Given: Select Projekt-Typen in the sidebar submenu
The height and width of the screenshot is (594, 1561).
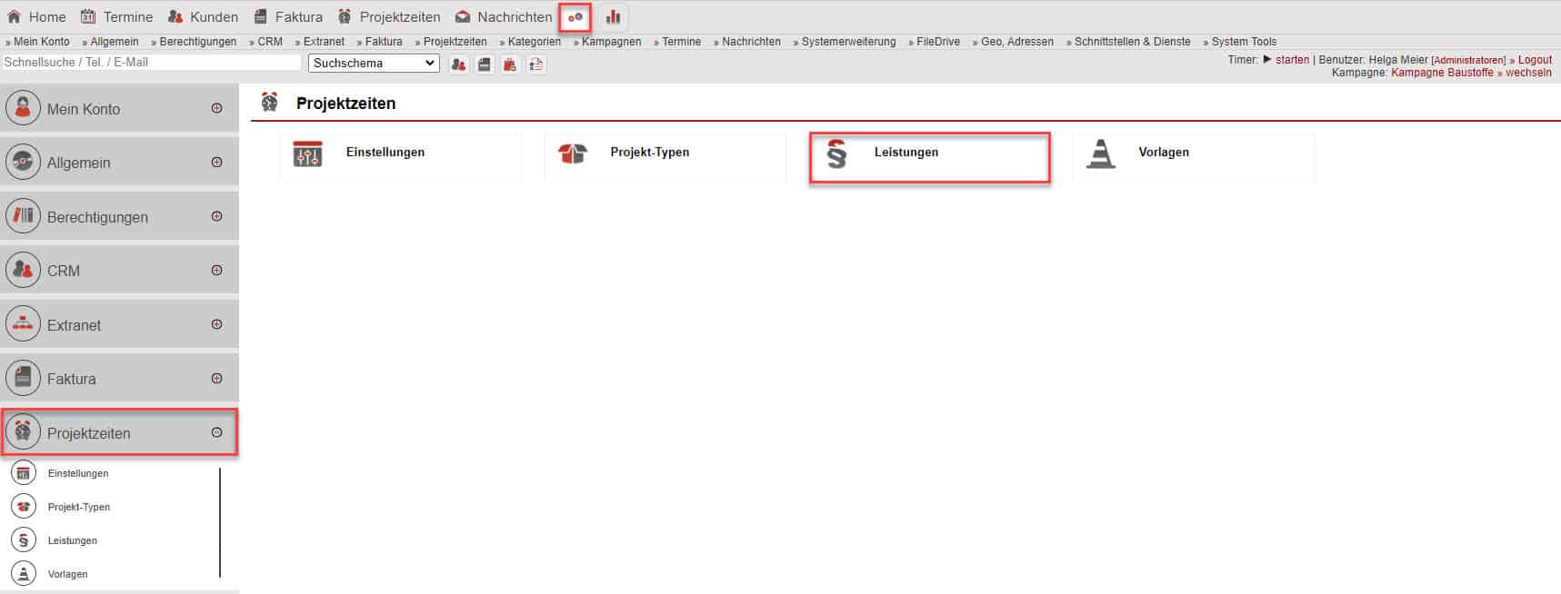Looking at the screenshot, I should tap(79, 507).
